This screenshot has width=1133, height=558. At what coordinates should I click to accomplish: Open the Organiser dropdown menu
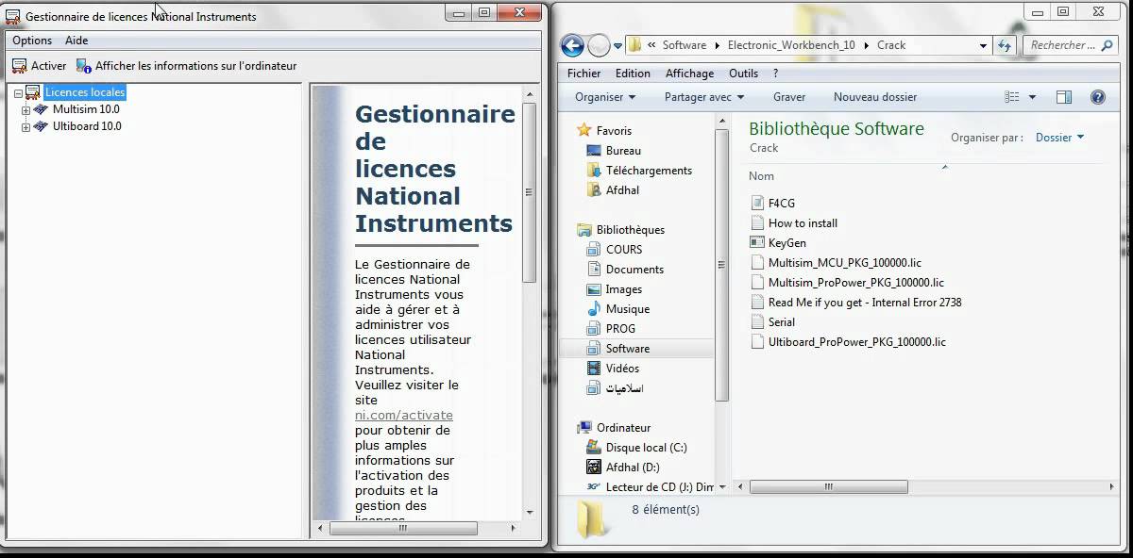pyautogui.click(x=605, y=97)
